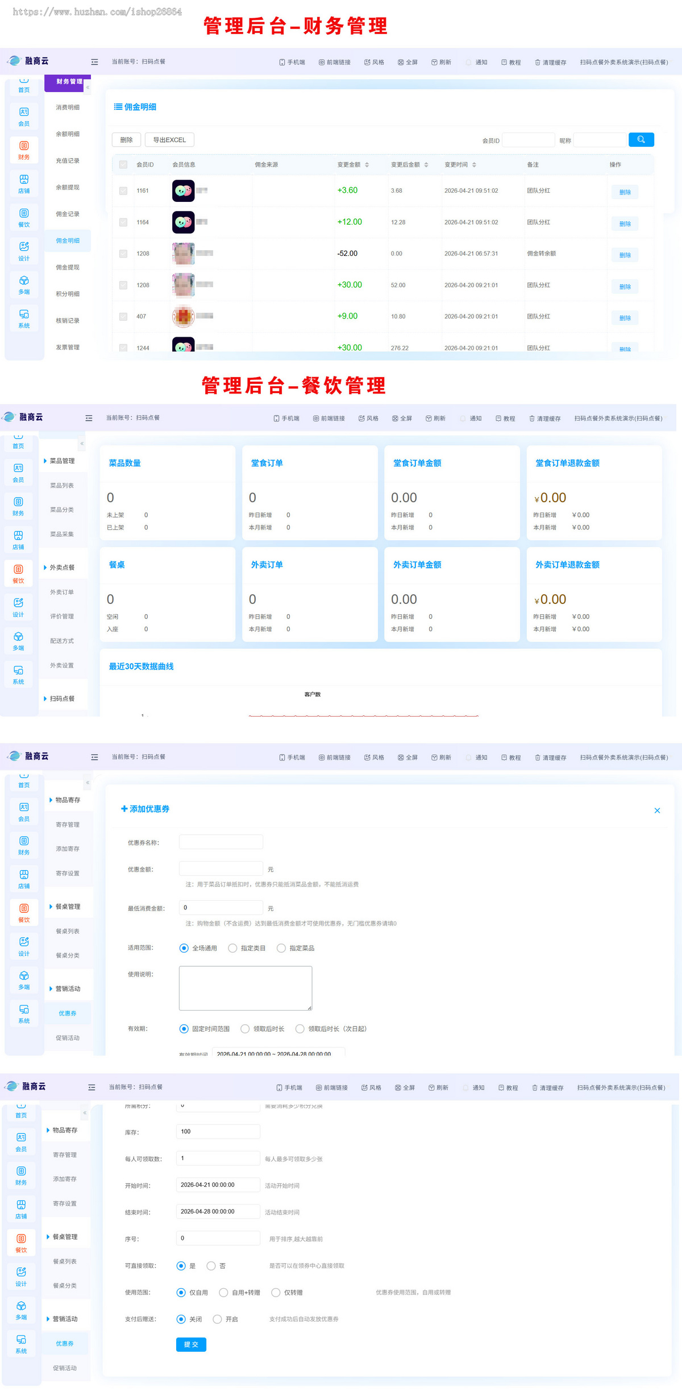The height and width of the screenshot is (1399, 682).
Task: Expand 菜品管理 menu group
Action: (63, 461)
